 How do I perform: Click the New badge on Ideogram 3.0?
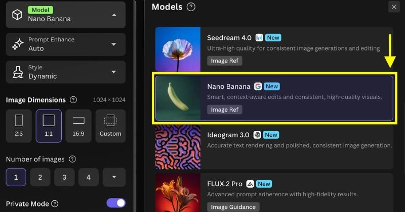coord(271,135)
